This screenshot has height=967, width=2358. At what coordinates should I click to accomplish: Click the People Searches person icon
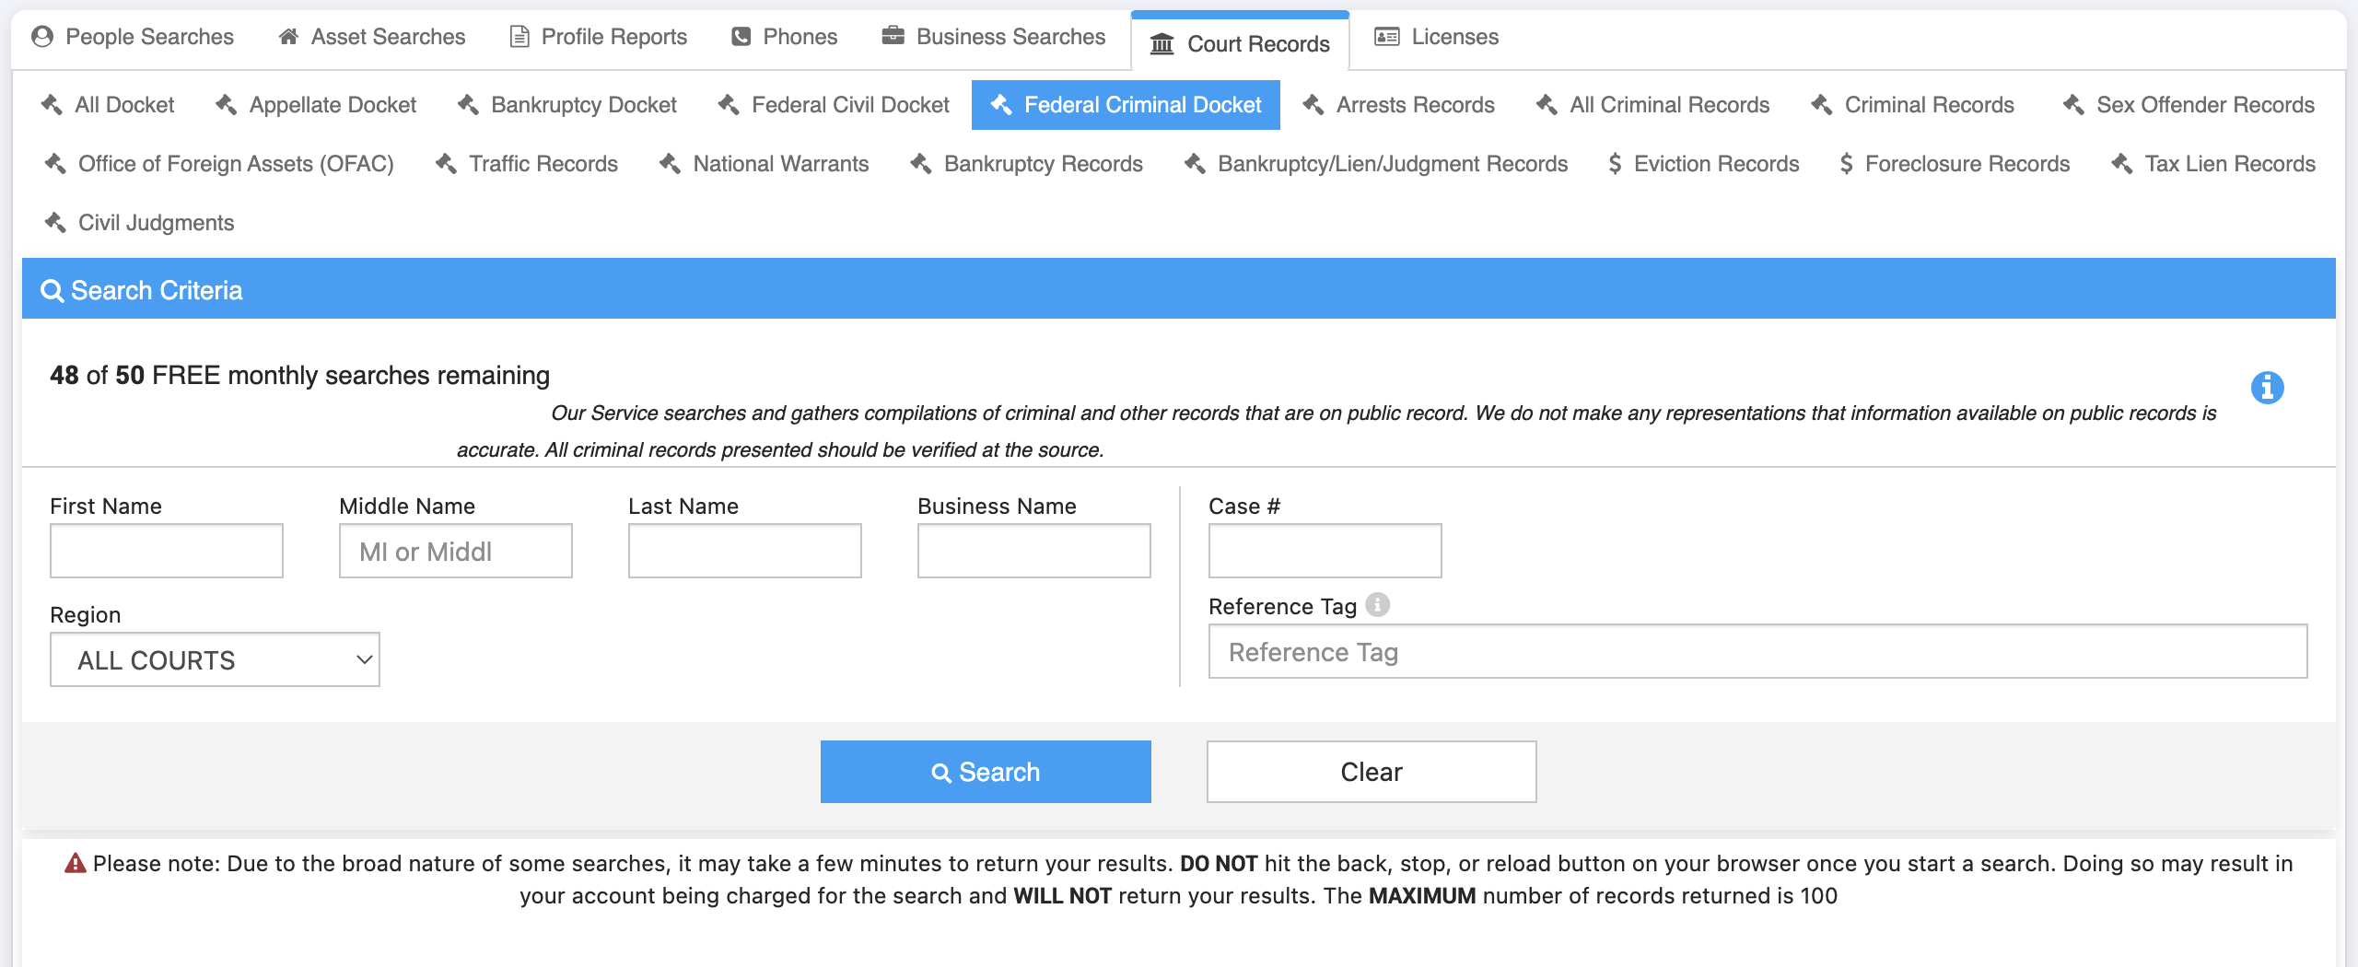pos(41,37)
